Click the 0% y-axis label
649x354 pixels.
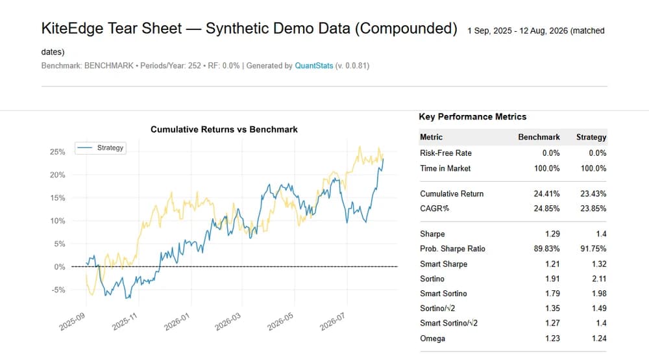click(60, 267)
